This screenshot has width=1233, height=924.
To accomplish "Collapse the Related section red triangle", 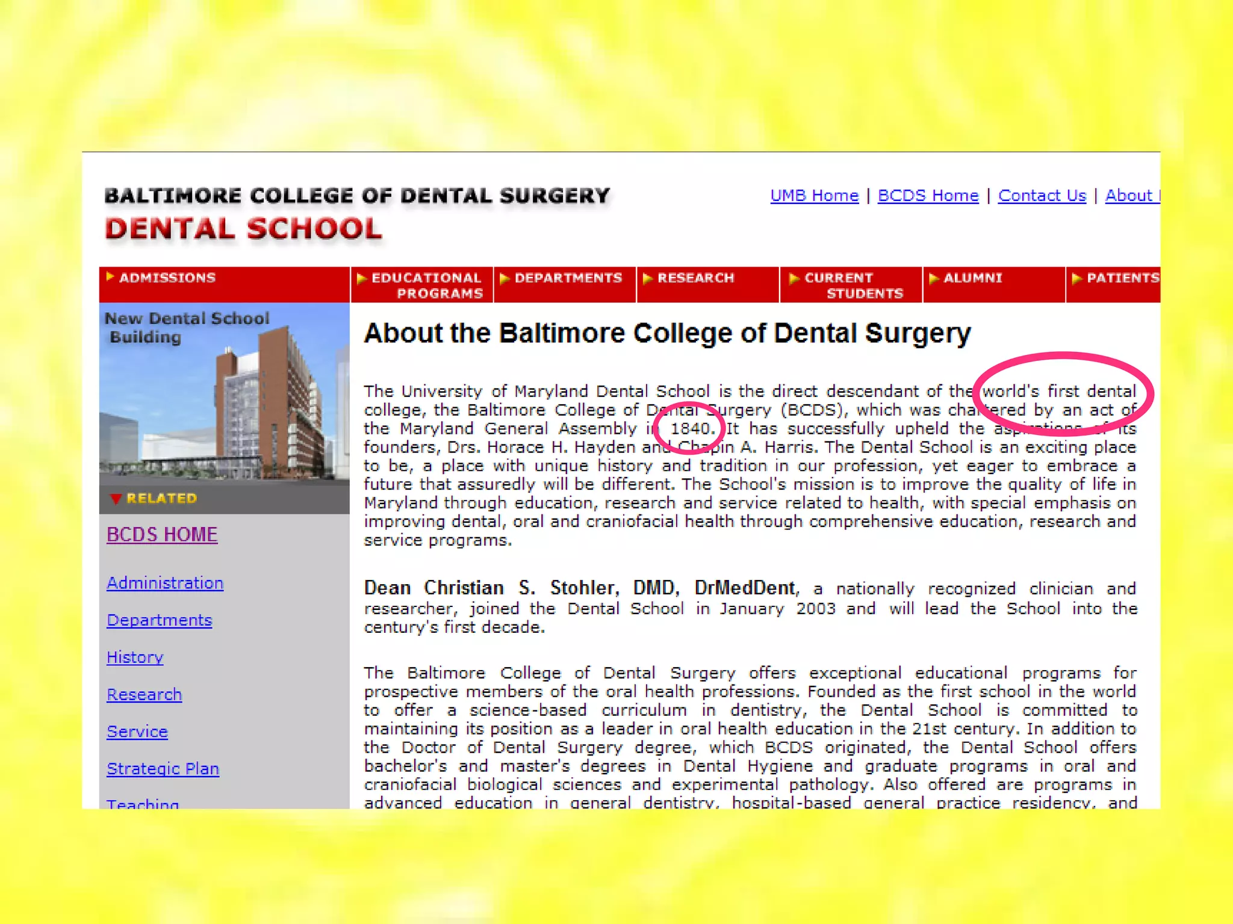I will pyautogui.click(x=116, y=498).
